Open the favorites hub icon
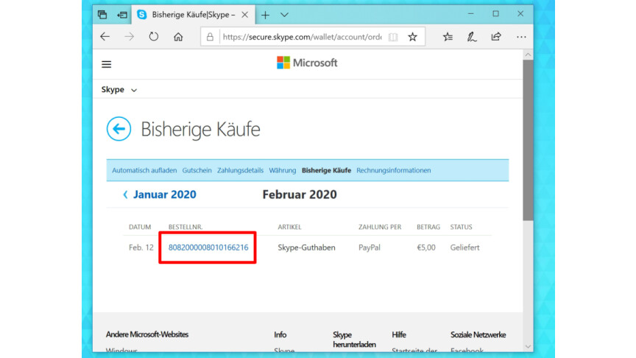The image size is (636, 358). tap(448, 37)
